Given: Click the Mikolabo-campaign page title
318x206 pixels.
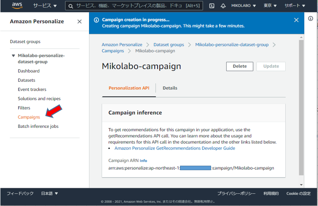Looking at the screenshot, I should point(141,66).
